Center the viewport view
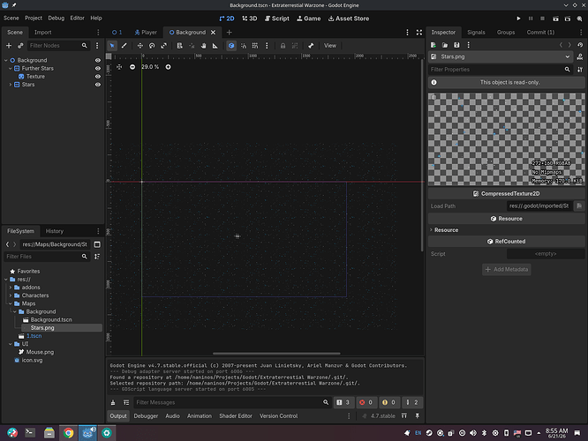The height and width of the screenshot is (441, 588). coord(119,67)
